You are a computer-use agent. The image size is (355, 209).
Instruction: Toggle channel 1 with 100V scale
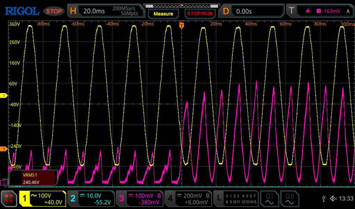43,198
